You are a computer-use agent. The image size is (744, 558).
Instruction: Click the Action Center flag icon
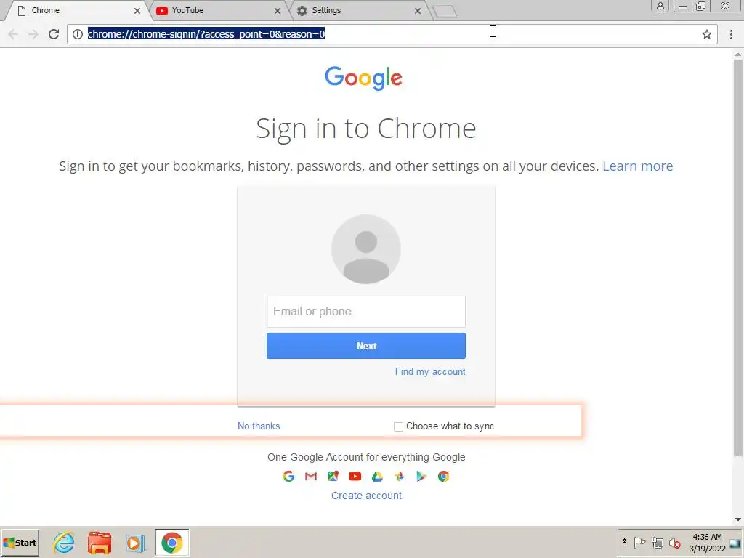(639, 542)
